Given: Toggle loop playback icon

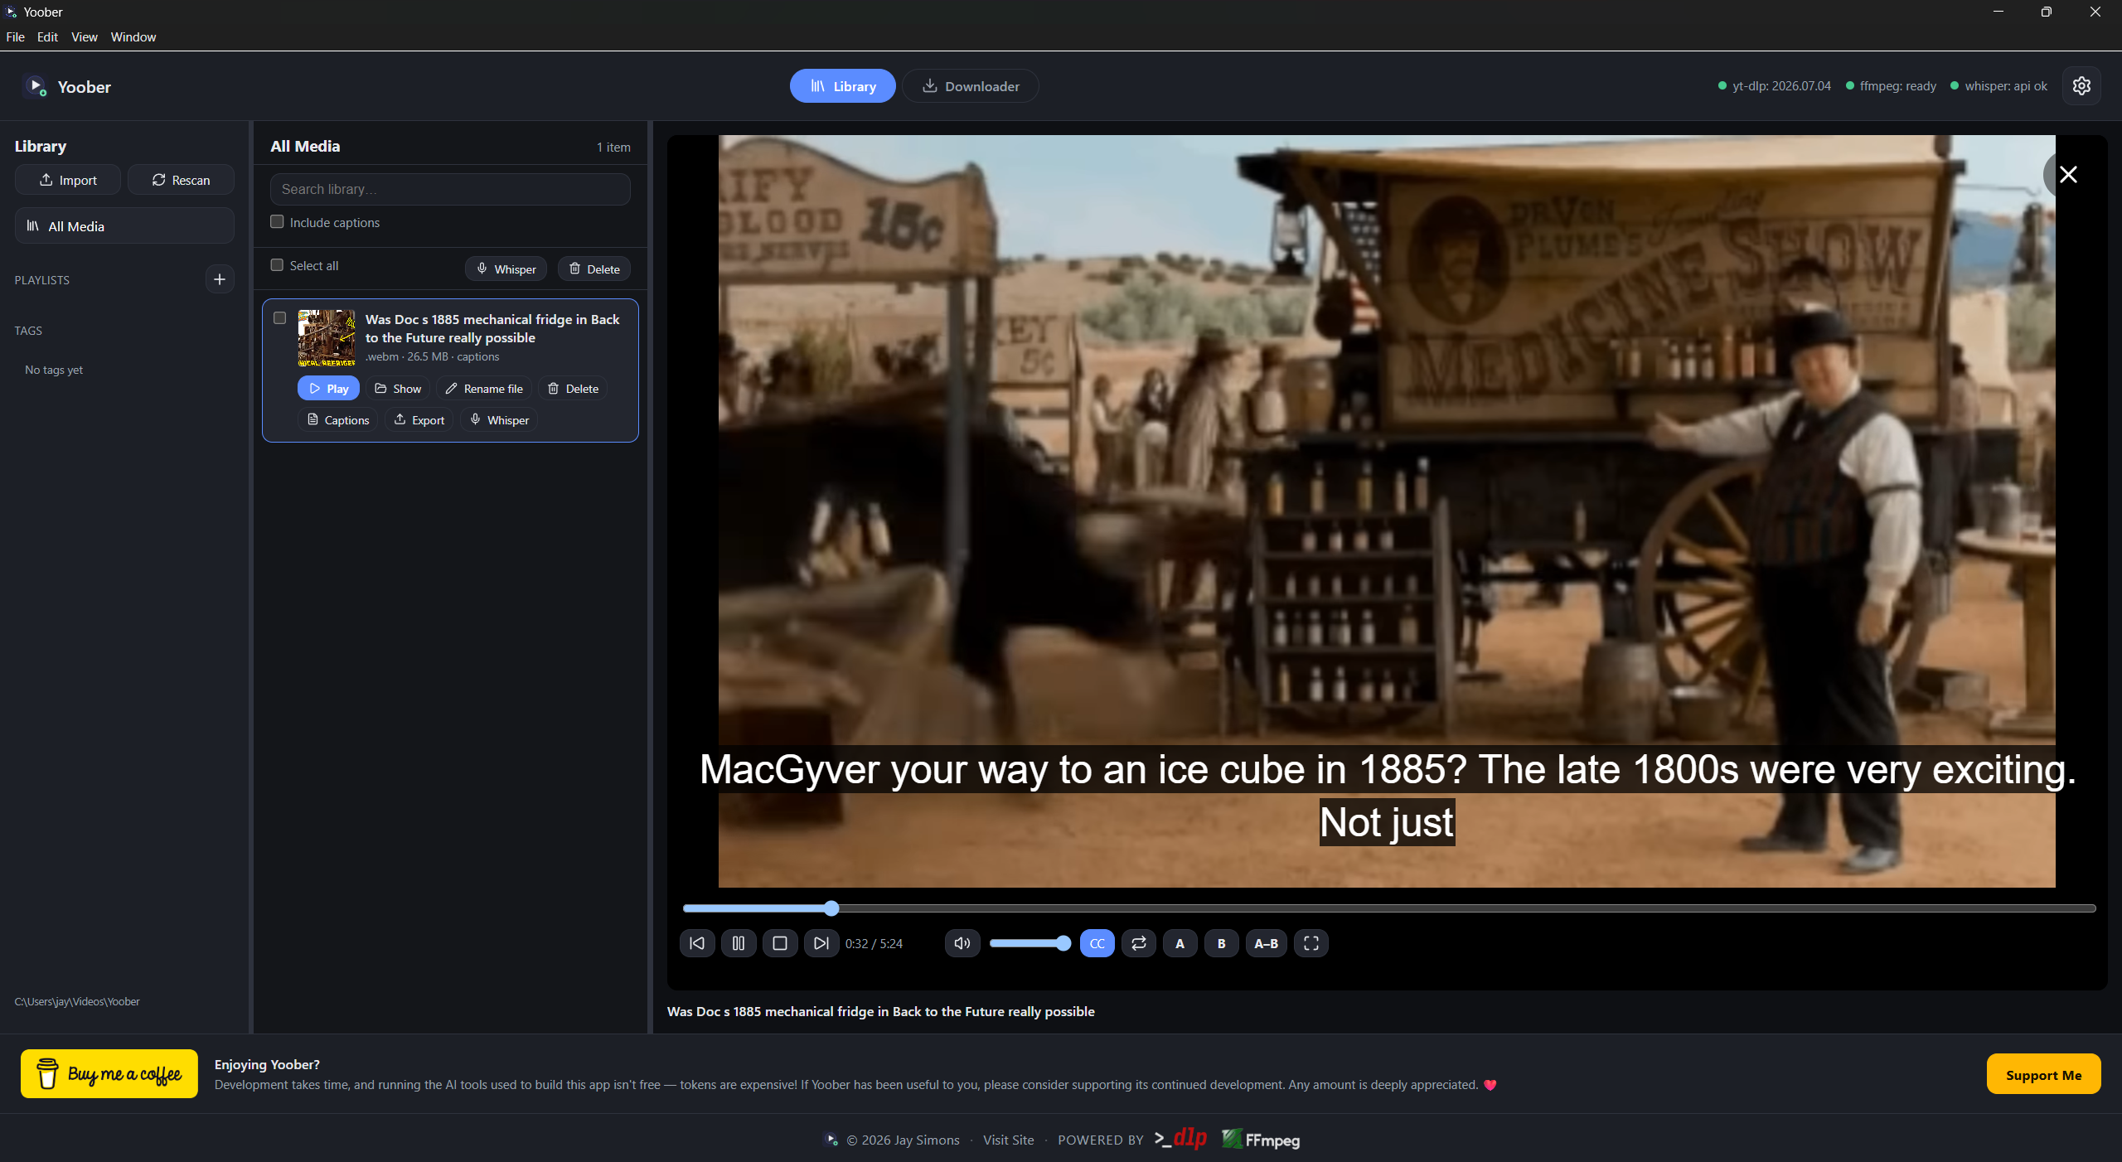Looking at the screenshot, I should [x=1139, y=943].
